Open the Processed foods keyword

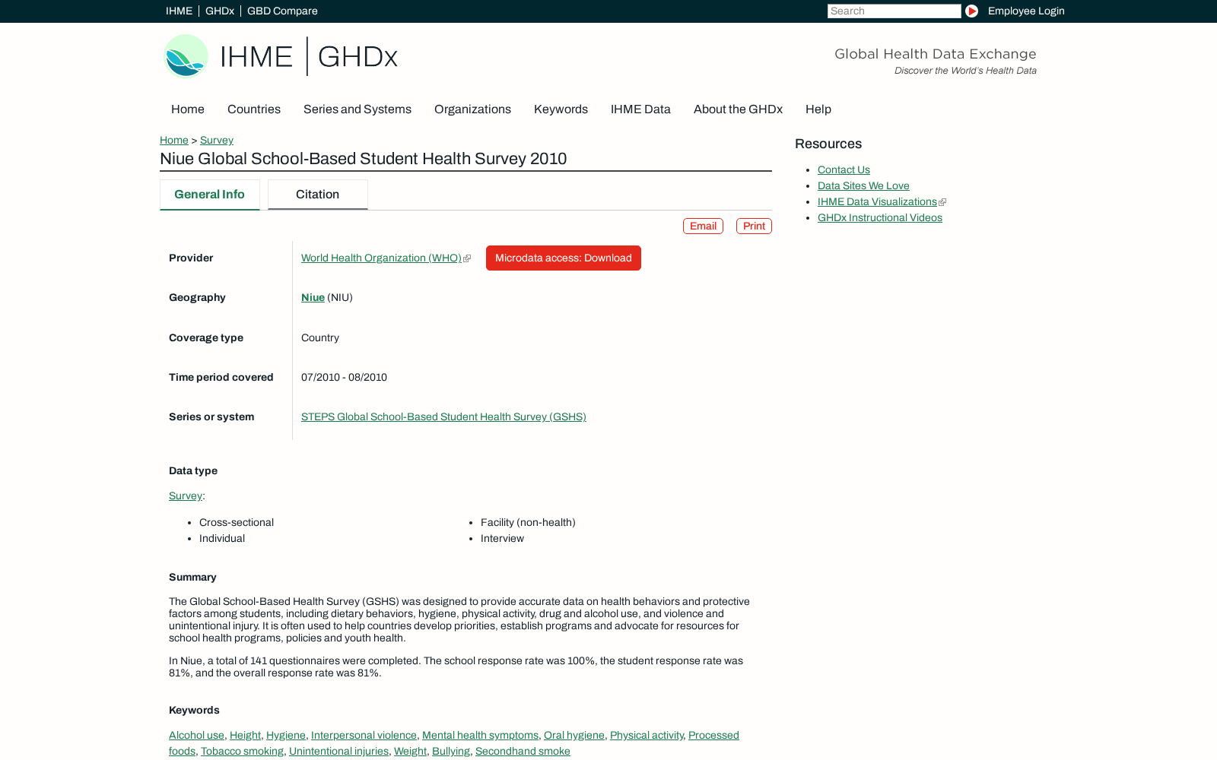click(x=713, y=736)
